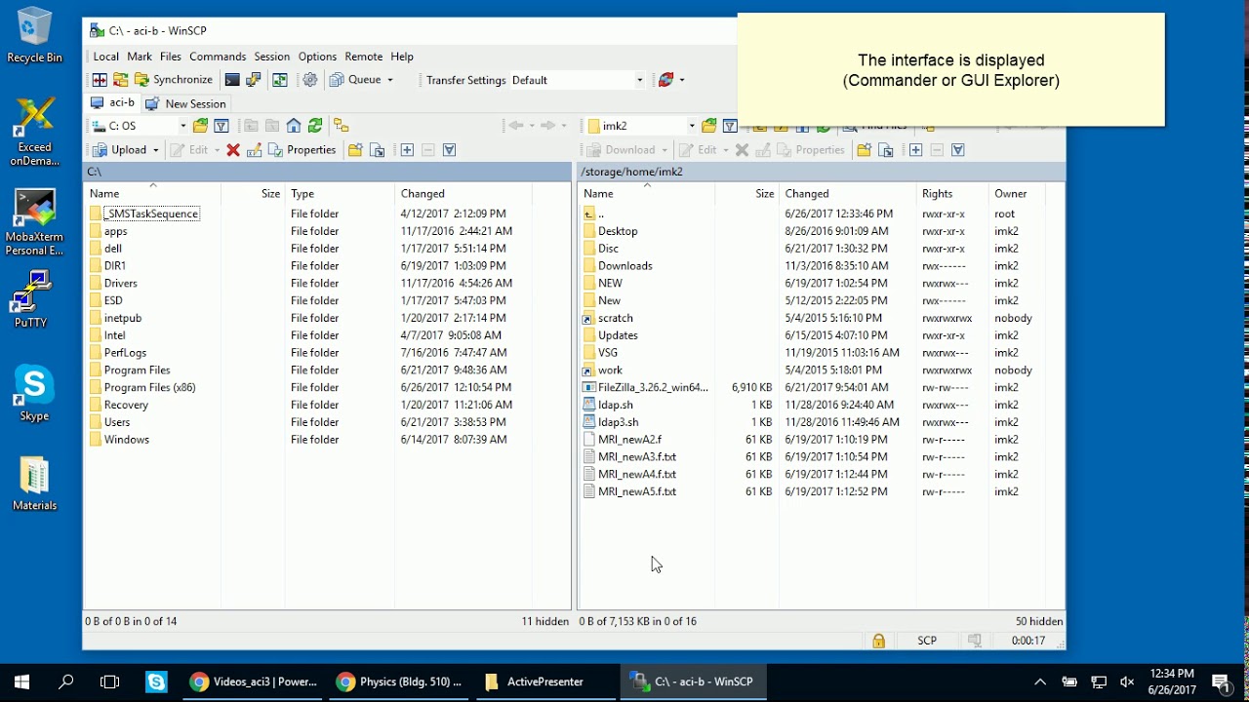Select the MRI_newA5.f.txt file
1249x702 pixels.
pos(637,491)
